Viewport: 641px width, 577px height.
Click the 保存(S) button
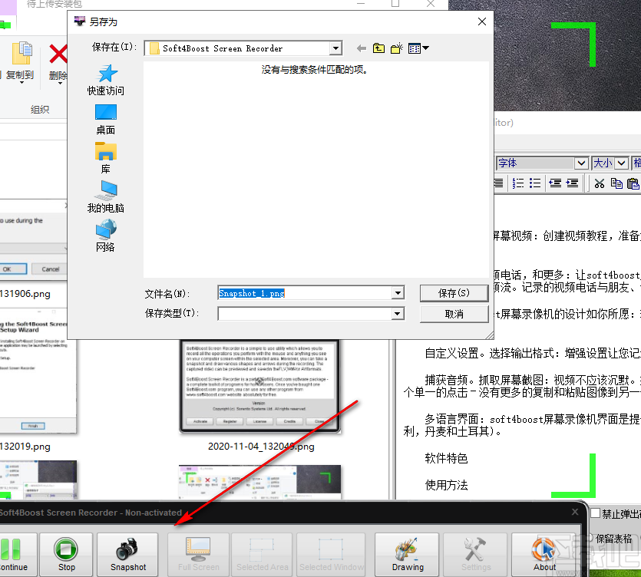[x=453, y=293]
